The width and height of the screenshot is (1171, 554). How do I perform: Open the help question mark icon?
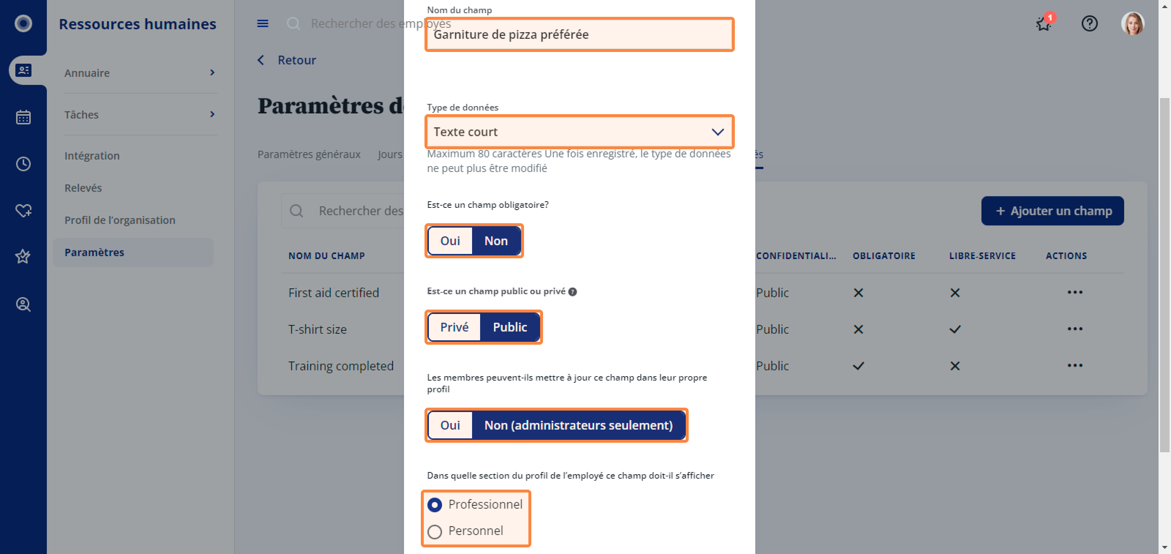1089,23
